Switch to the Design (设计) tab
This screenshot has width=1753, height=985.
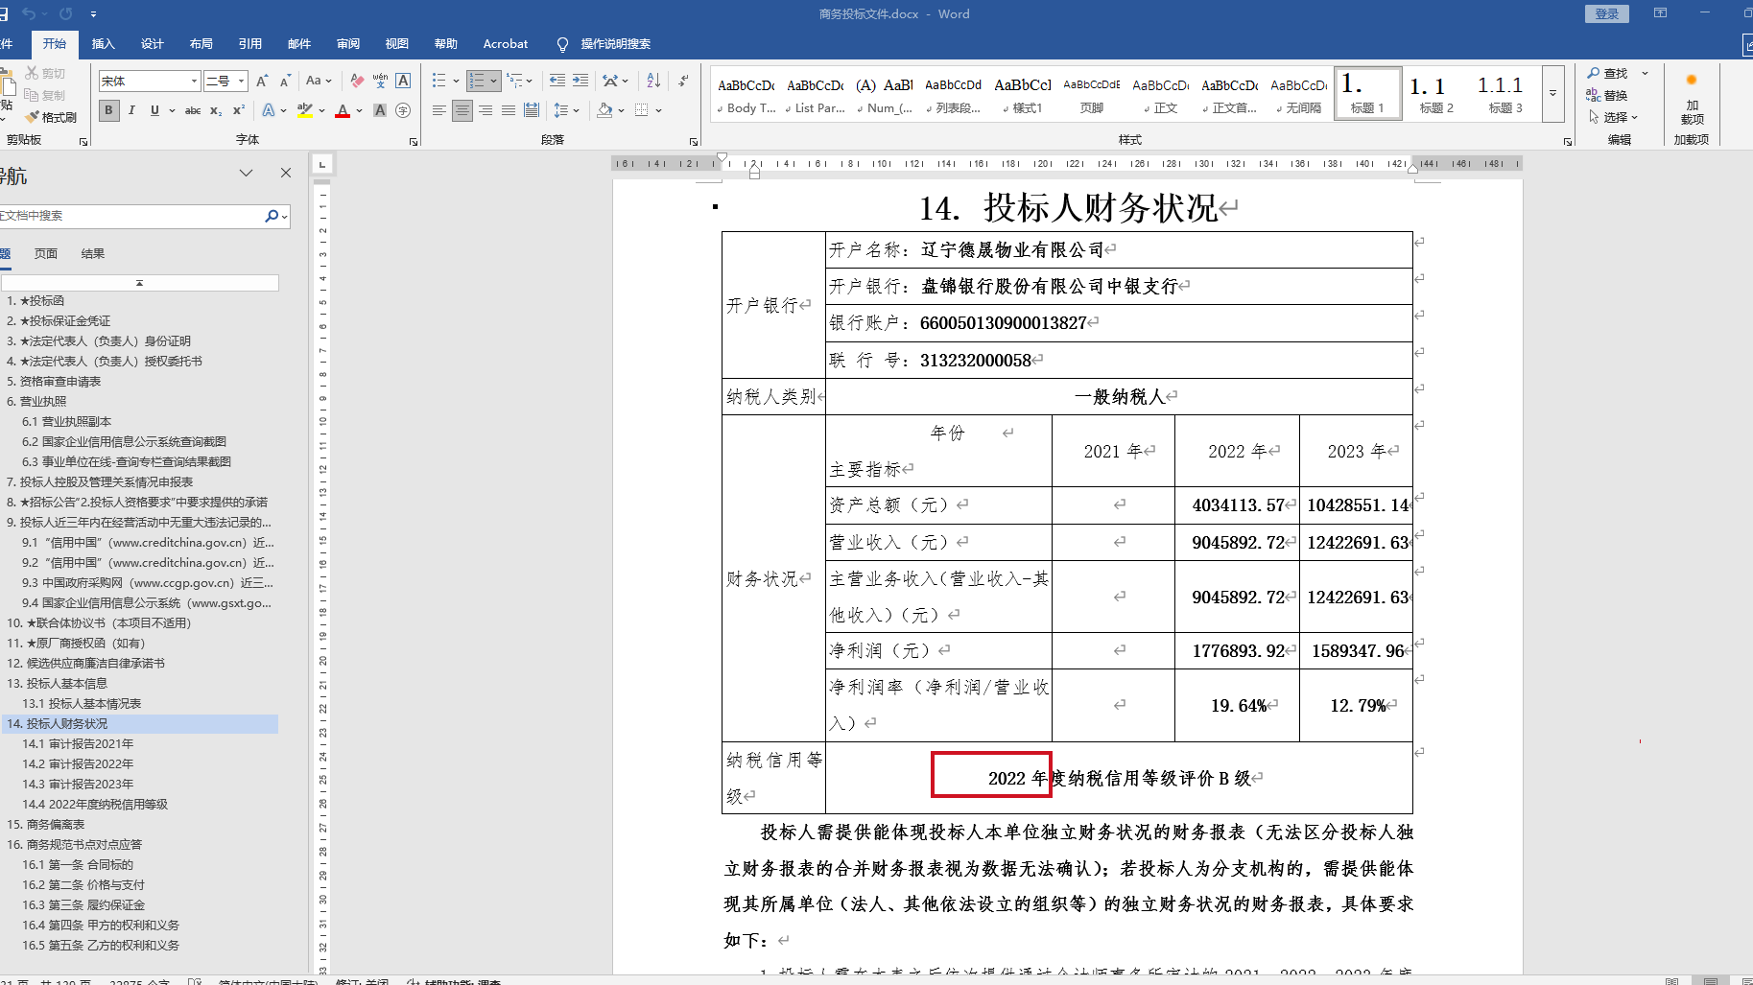pos(152,44)
